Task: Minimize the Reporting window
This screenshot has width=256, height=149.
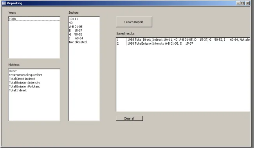Action: 238,3
